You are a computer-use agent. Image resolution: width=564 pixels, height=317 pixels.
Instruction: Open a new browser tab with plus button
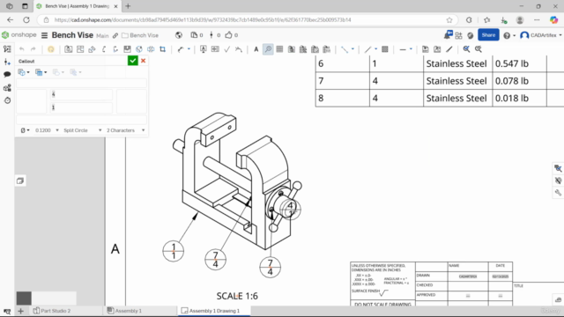[128, 6]
